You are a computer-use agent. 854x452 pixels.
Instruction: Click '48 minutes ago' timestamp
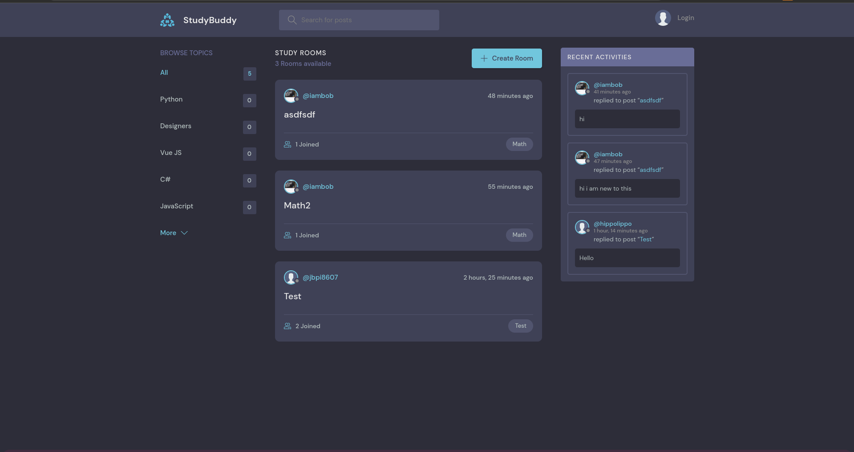510,96
